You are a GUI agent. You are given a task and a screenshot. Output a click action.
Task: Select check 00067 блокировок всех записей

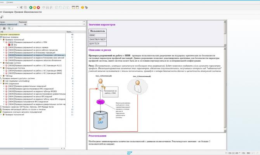click(x=36, y=58)
